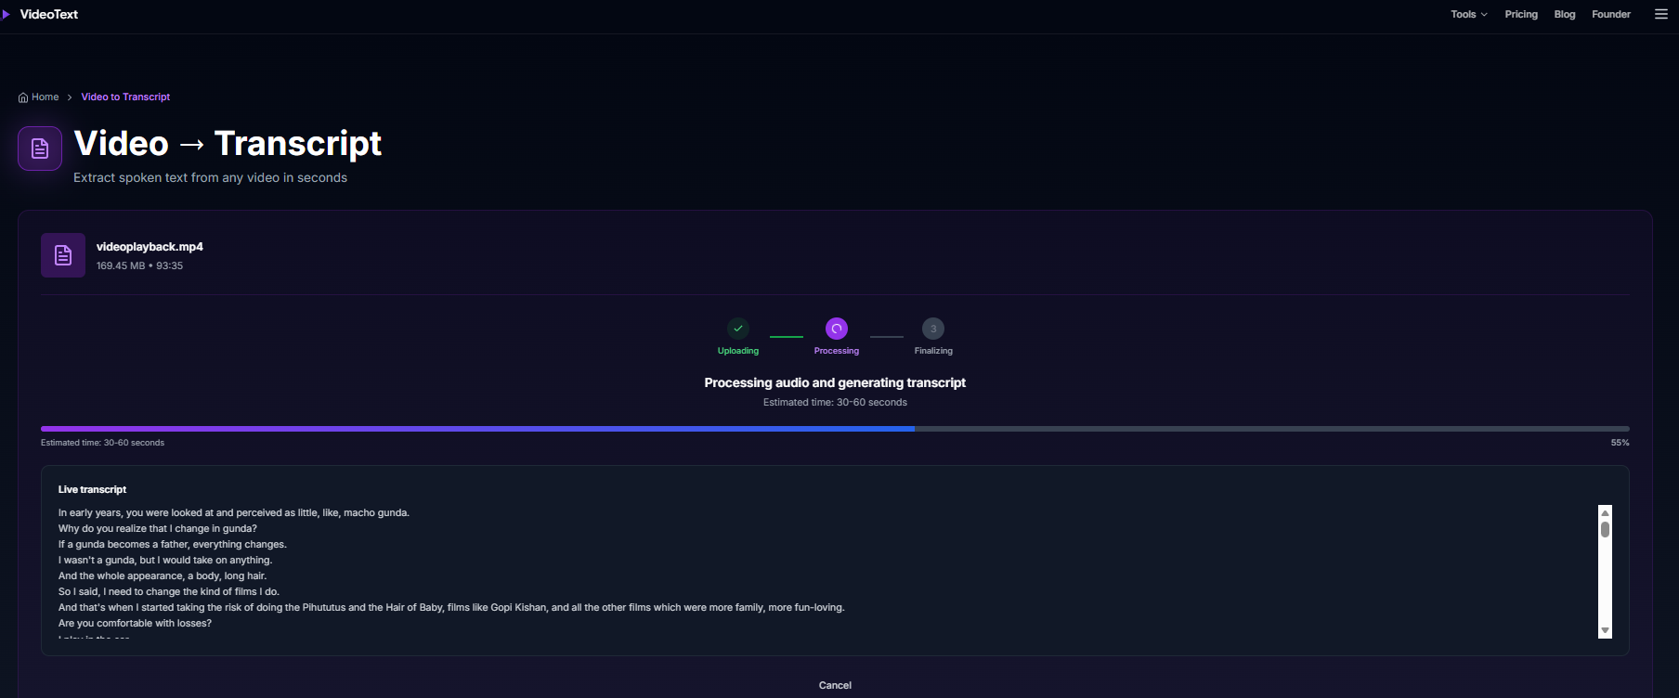Click the green Uploading checkmark step icon
This screenshot has height=698, width=1679.
pyautogui.click(x=738, y=329)
